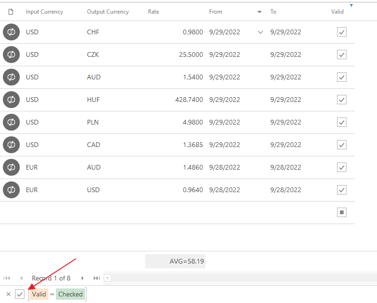Click the filter icon above the Valid column

[351, 6]
